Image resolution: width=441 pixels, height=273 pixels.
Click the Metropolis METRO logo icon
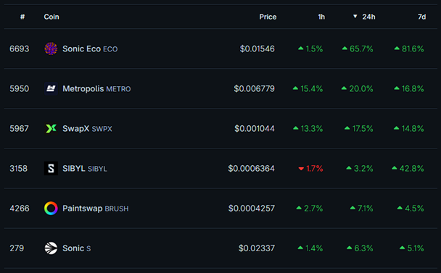pos(51,89)
